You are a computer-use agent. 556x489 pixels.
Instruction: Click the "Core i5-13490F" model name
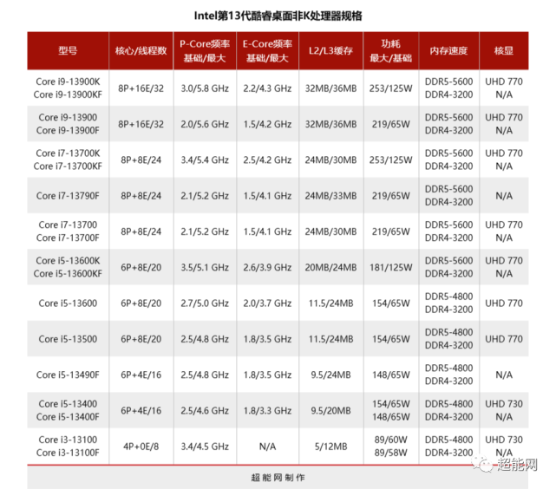click(68, 375)
